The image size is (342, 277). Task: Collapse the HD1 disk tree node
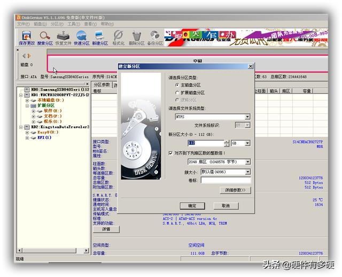coord(21,95)
